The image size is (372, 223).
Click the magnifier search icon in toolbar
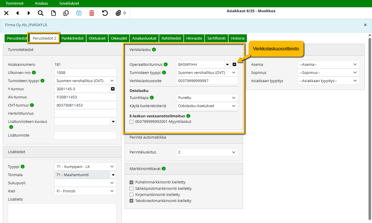pyautogui.click(x=41, y=13)
